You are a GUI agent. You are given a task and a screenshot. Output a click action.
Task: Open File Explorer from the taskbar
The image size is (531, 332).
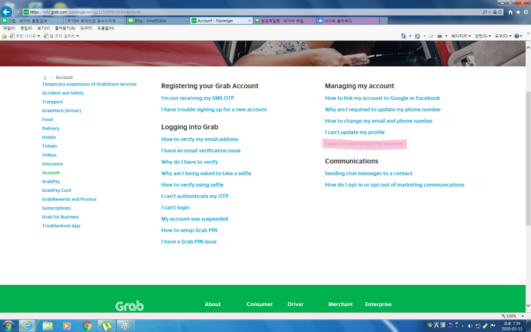click(47, 326)
